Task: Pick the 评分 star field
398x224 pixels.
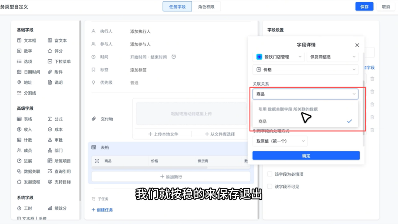Action: pos(55,51)
